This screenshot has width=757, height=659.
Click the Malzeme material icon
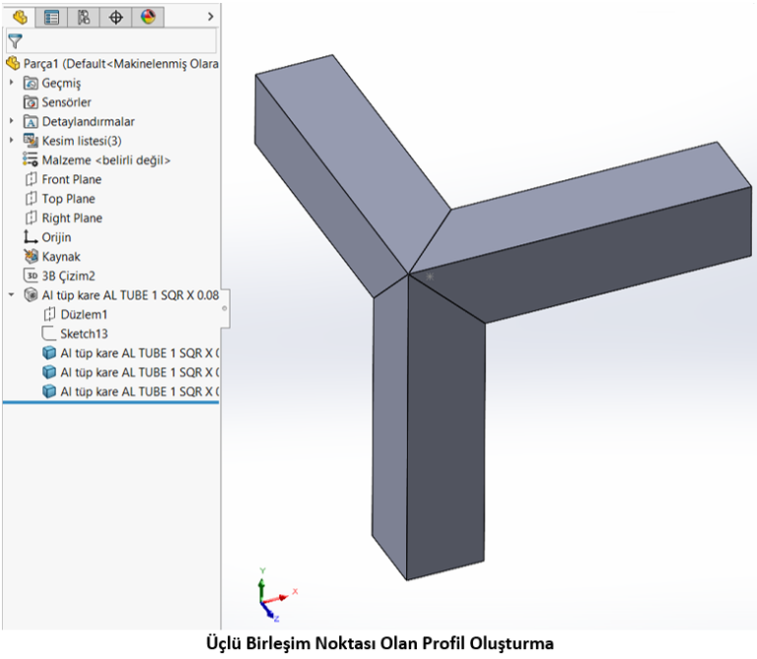pyautogui.click(x=31, y=160)
